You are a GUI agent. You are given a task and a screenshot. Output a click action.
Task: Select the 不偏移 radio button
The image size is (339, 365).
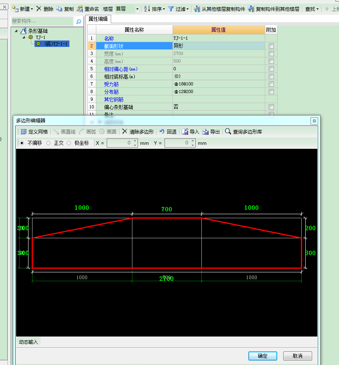click(x=22, y=143)
